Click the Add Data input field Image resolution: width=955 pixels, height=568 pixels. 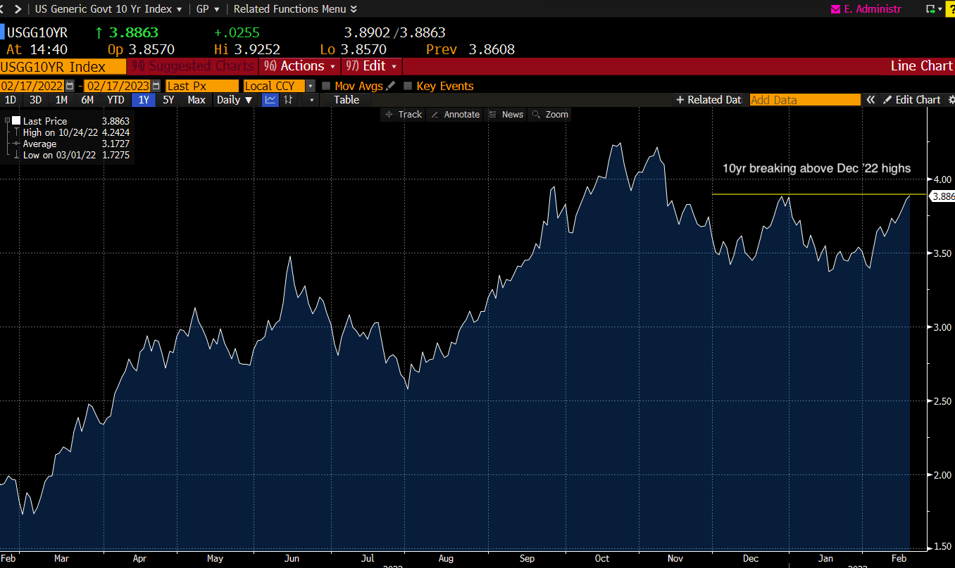click(805, 99)
